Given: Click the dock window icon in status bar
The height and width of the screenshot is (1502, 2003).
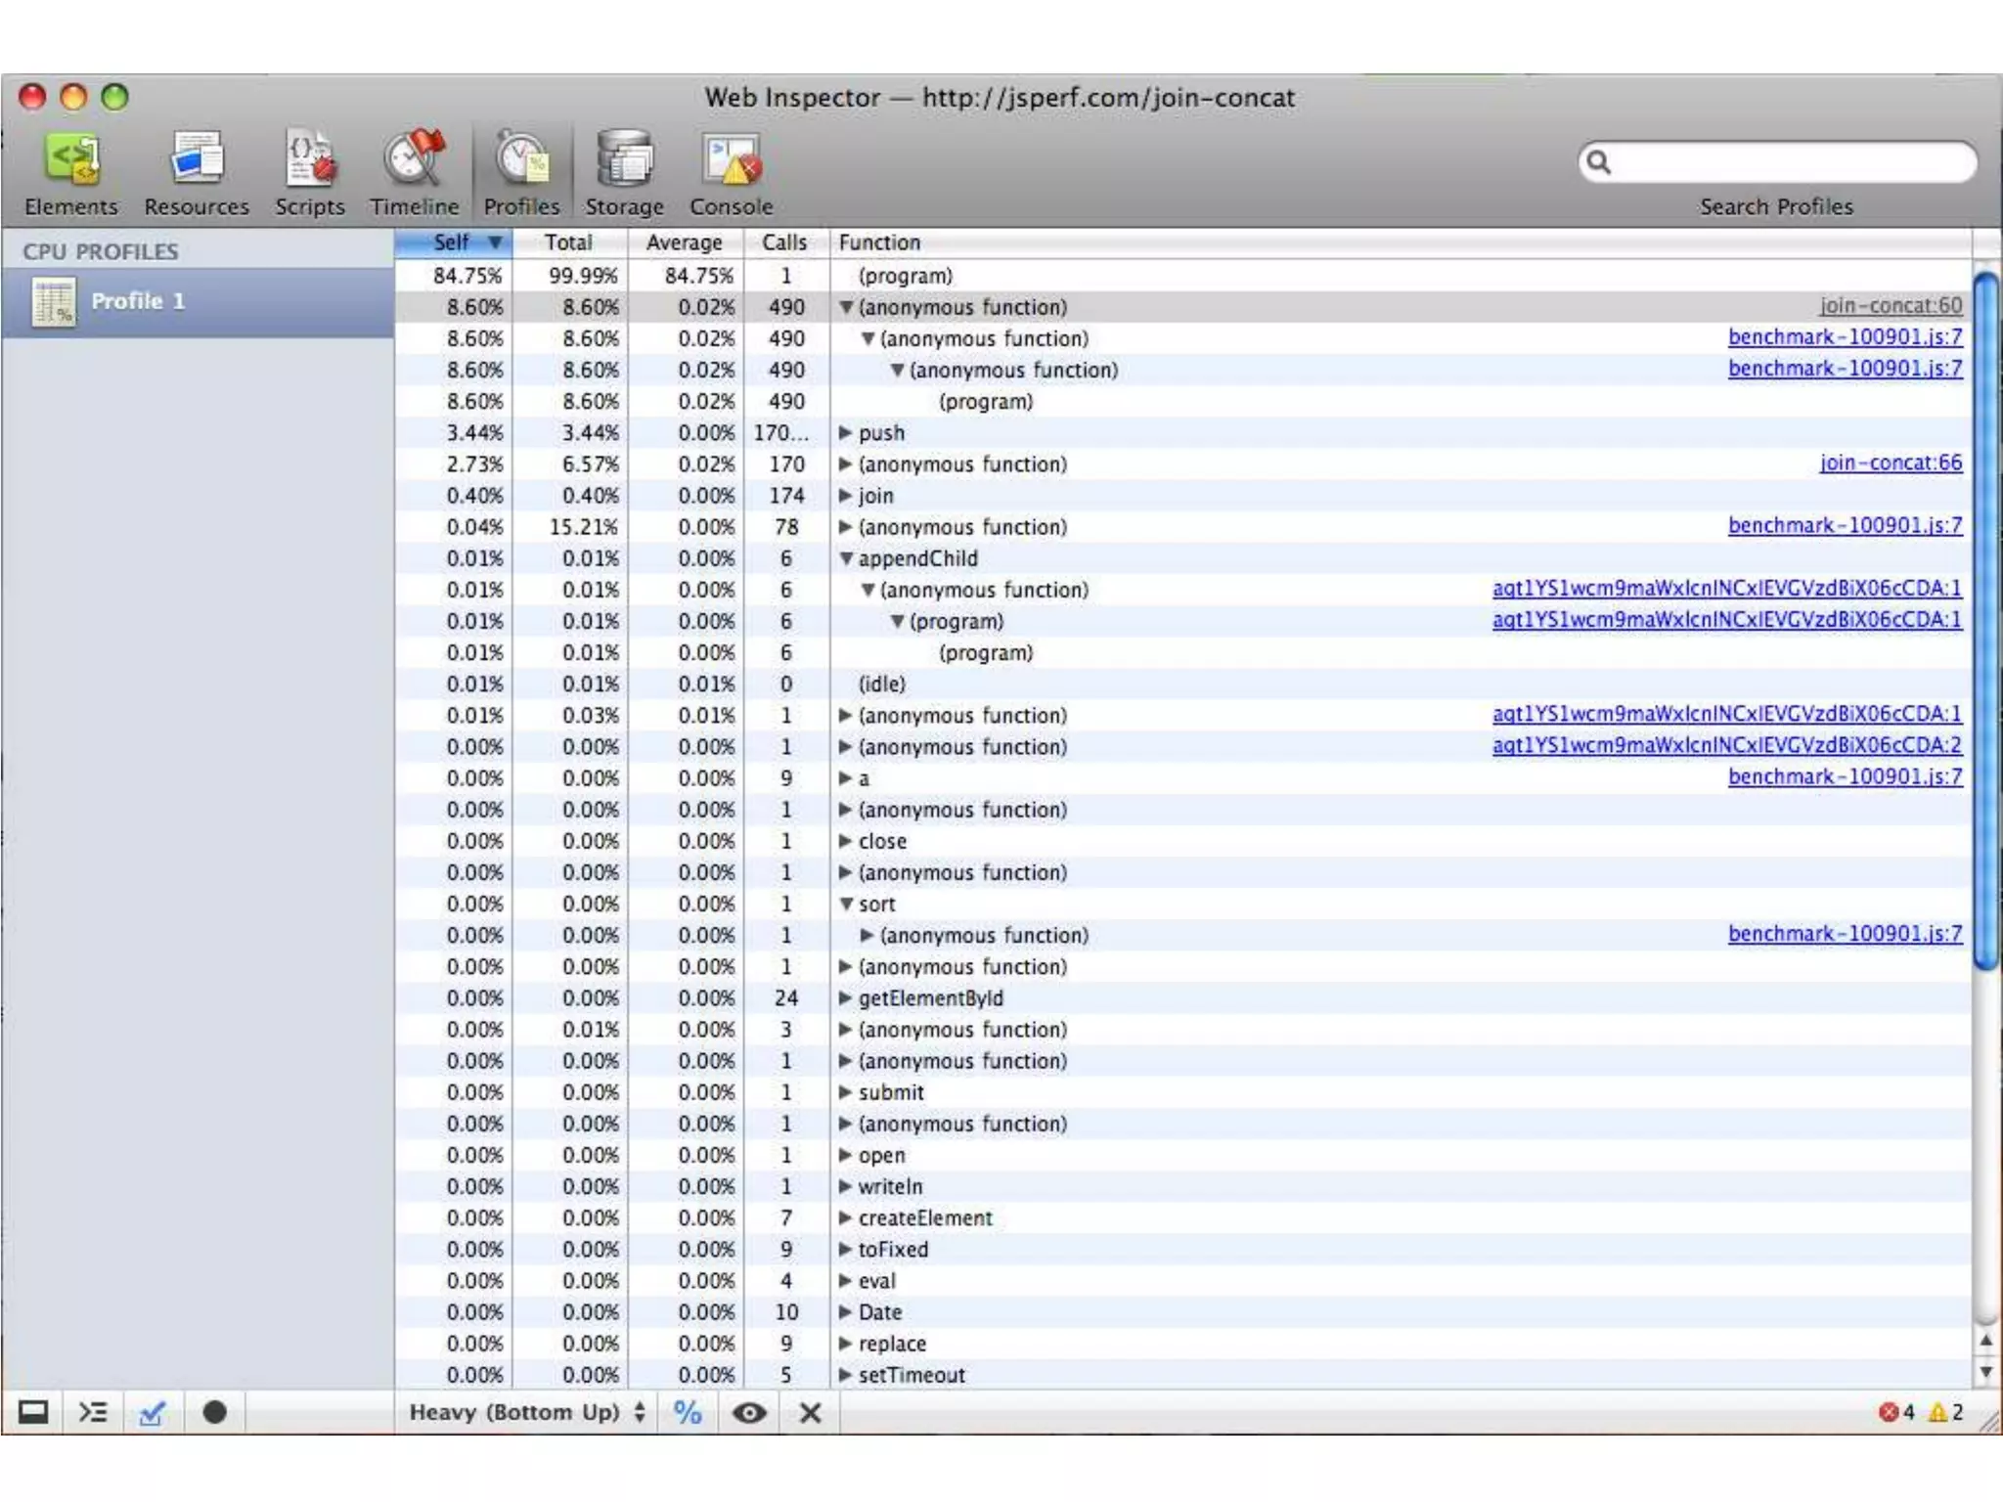Looking at the screenshot, I should tap(33, 1412).
